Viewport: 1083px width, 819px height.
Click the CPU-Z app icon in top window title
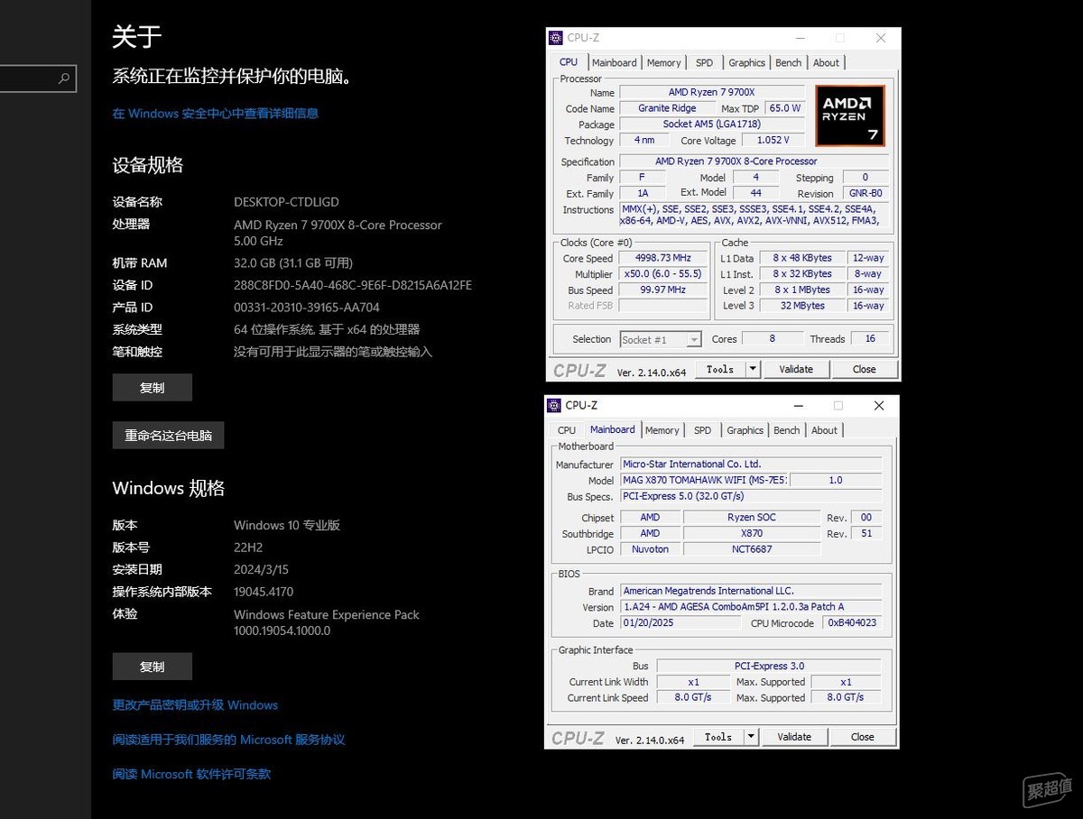(x=555, y=38)
